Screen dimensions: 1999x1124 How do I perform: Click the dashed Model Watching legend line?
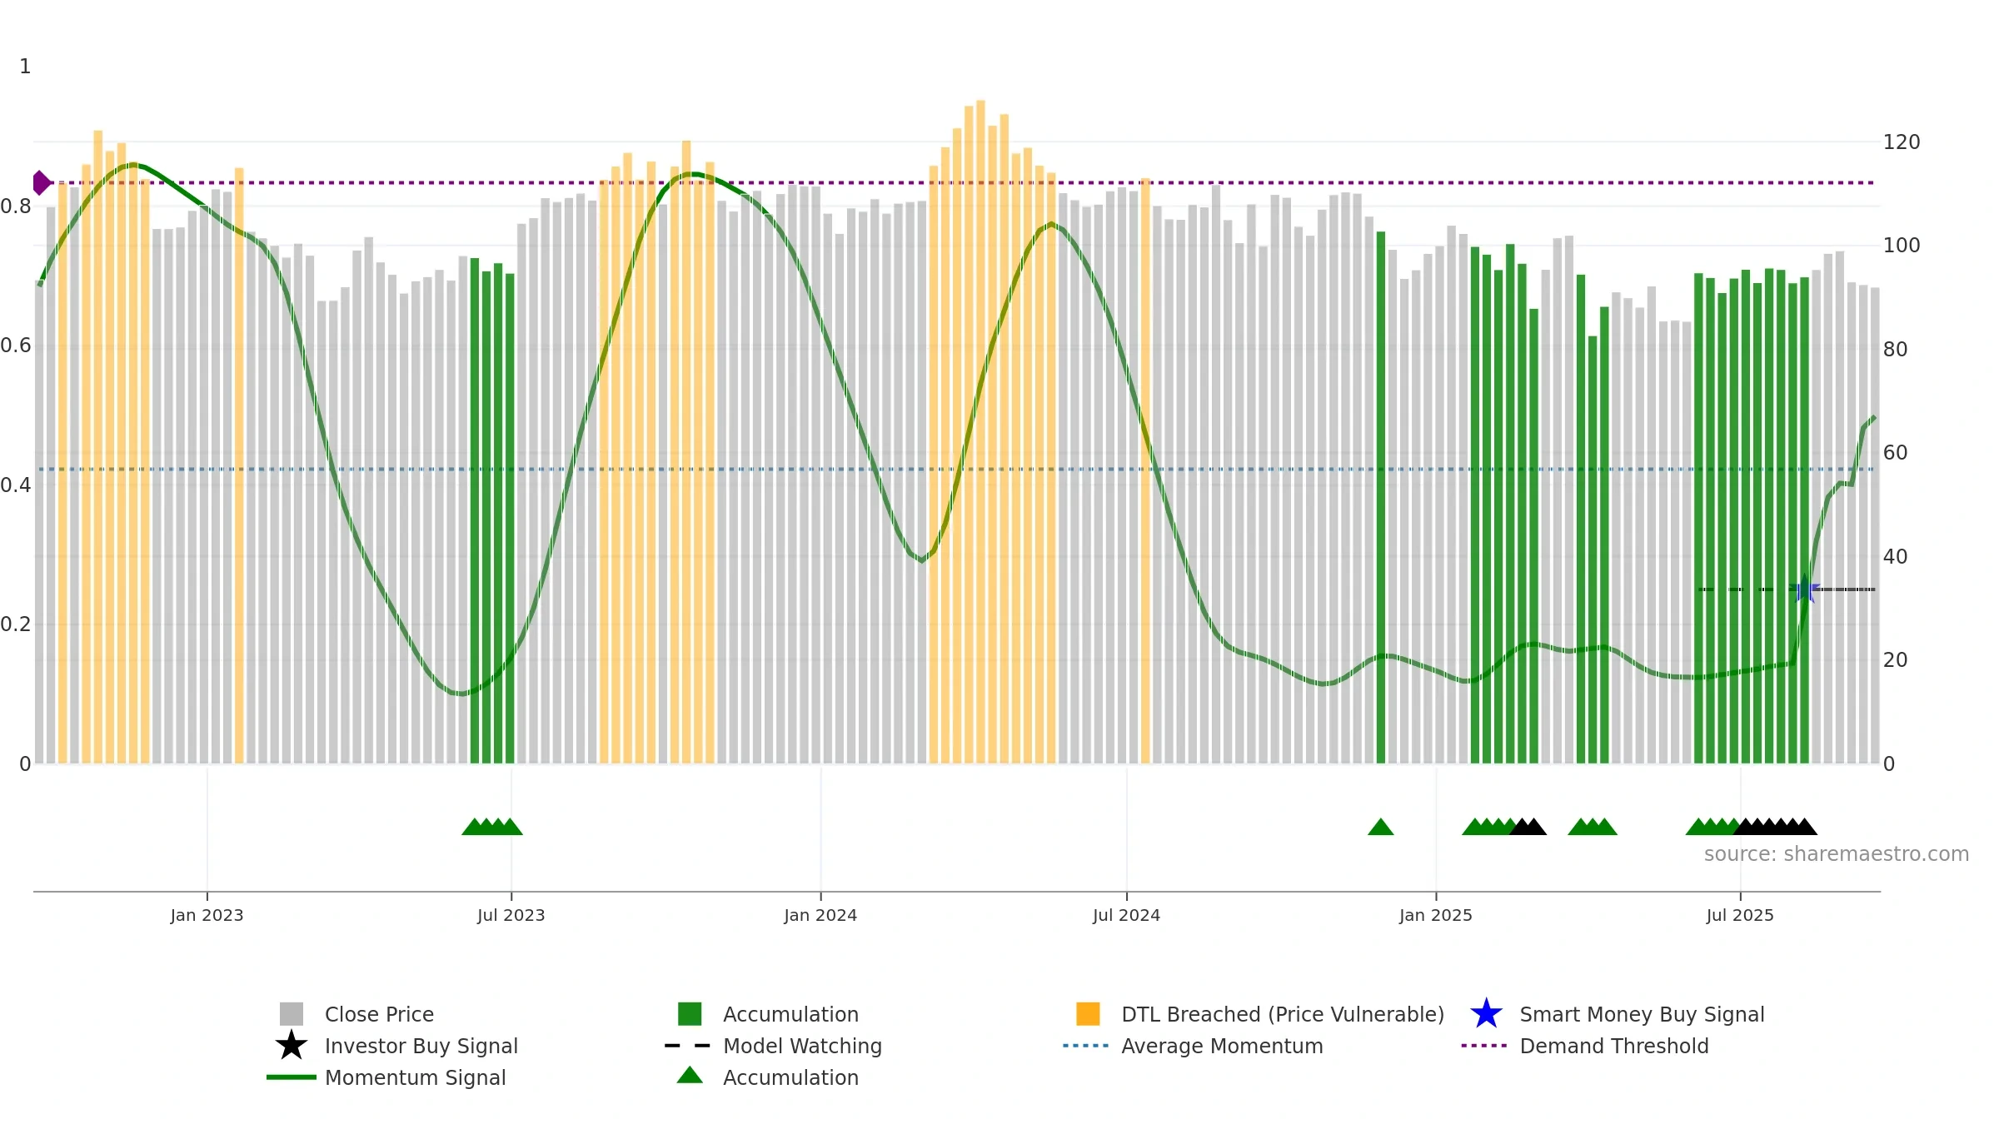[x=687, y=1045]
